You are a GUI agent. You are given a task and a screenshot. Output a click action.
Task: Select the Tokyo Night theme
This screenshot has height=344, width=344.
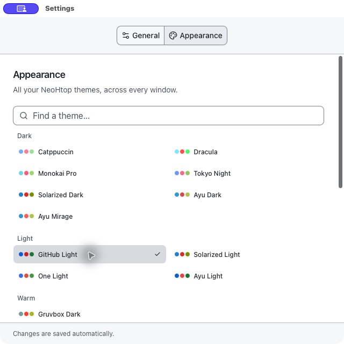(x=247, y=173)
